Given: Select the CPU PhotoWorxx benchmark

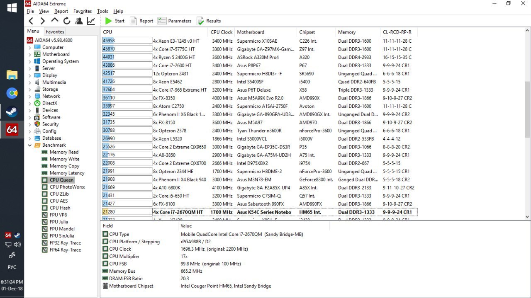Looking at the screenshot, I should (63, 187).
